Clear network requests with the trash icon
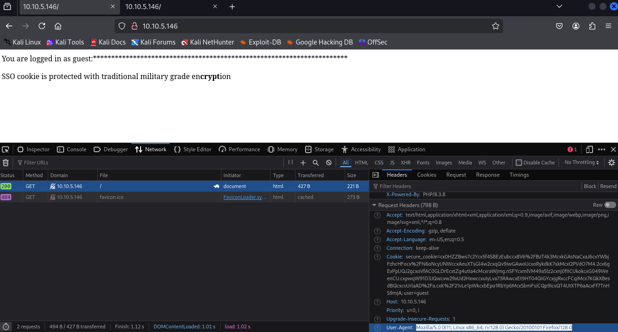 click(5, 163)
